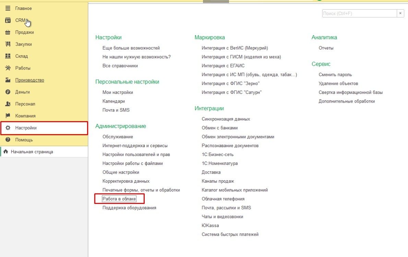Click the Настройки gear icon
The height and width of the screenshot is (257, 408).
8,128
